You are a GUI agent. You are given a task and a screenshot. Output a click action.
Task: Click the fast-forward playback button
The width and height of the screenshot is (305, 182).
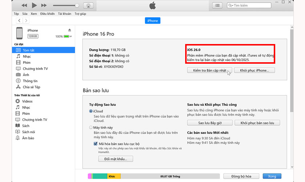click(44, 5)
